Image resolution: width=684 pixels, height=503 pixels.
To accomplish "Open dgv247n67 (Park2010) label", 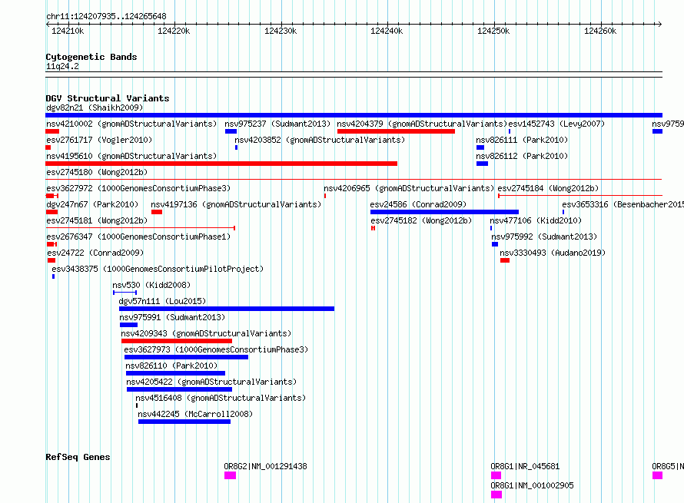I will 92,204.
